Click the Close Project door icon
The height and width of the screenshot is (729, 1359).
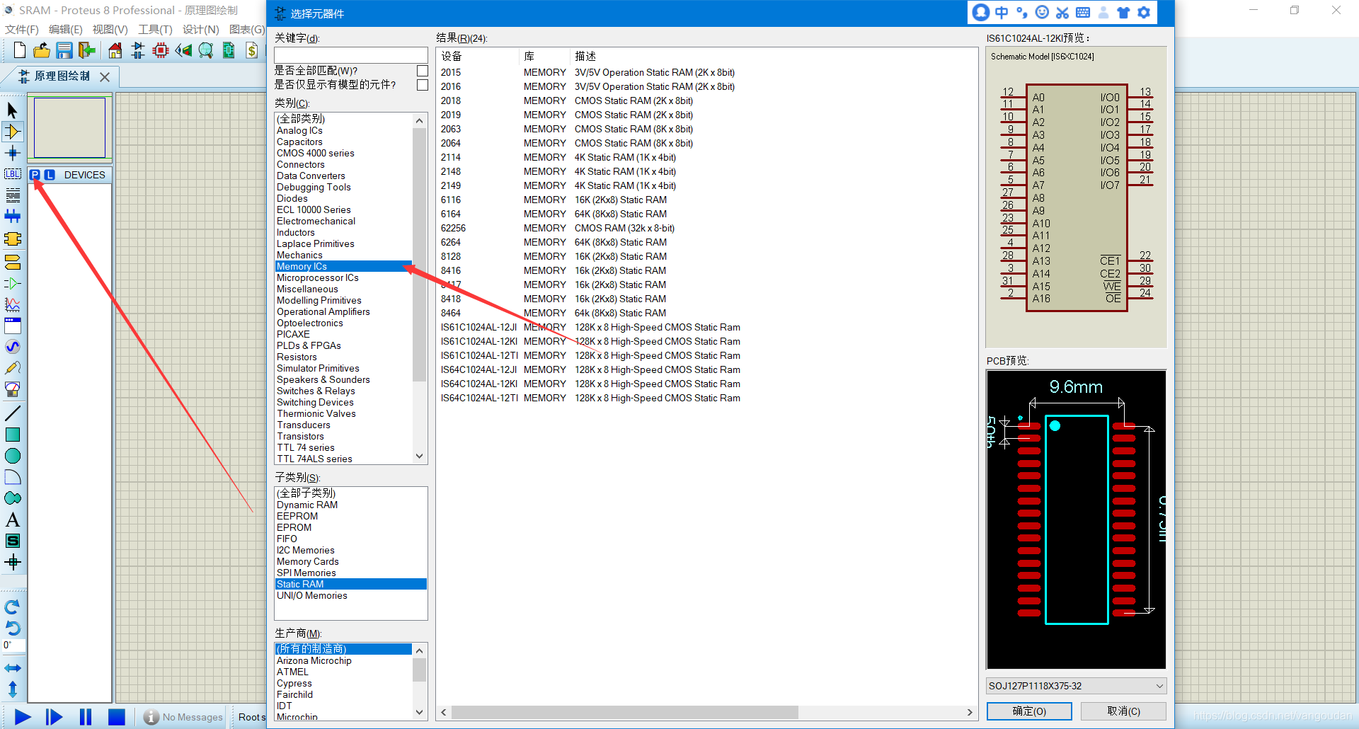[x=86, y=50]
